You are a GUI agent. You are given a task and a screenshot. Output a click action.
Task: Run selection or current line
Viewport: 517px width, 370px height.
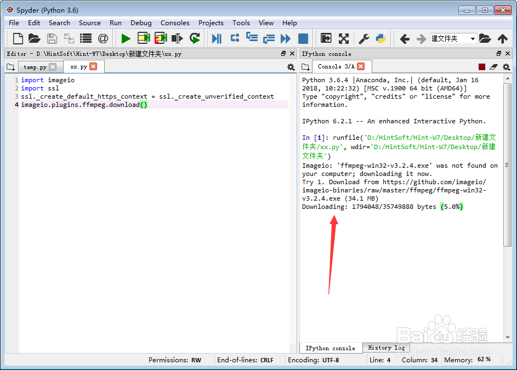(x=178, y=38)
